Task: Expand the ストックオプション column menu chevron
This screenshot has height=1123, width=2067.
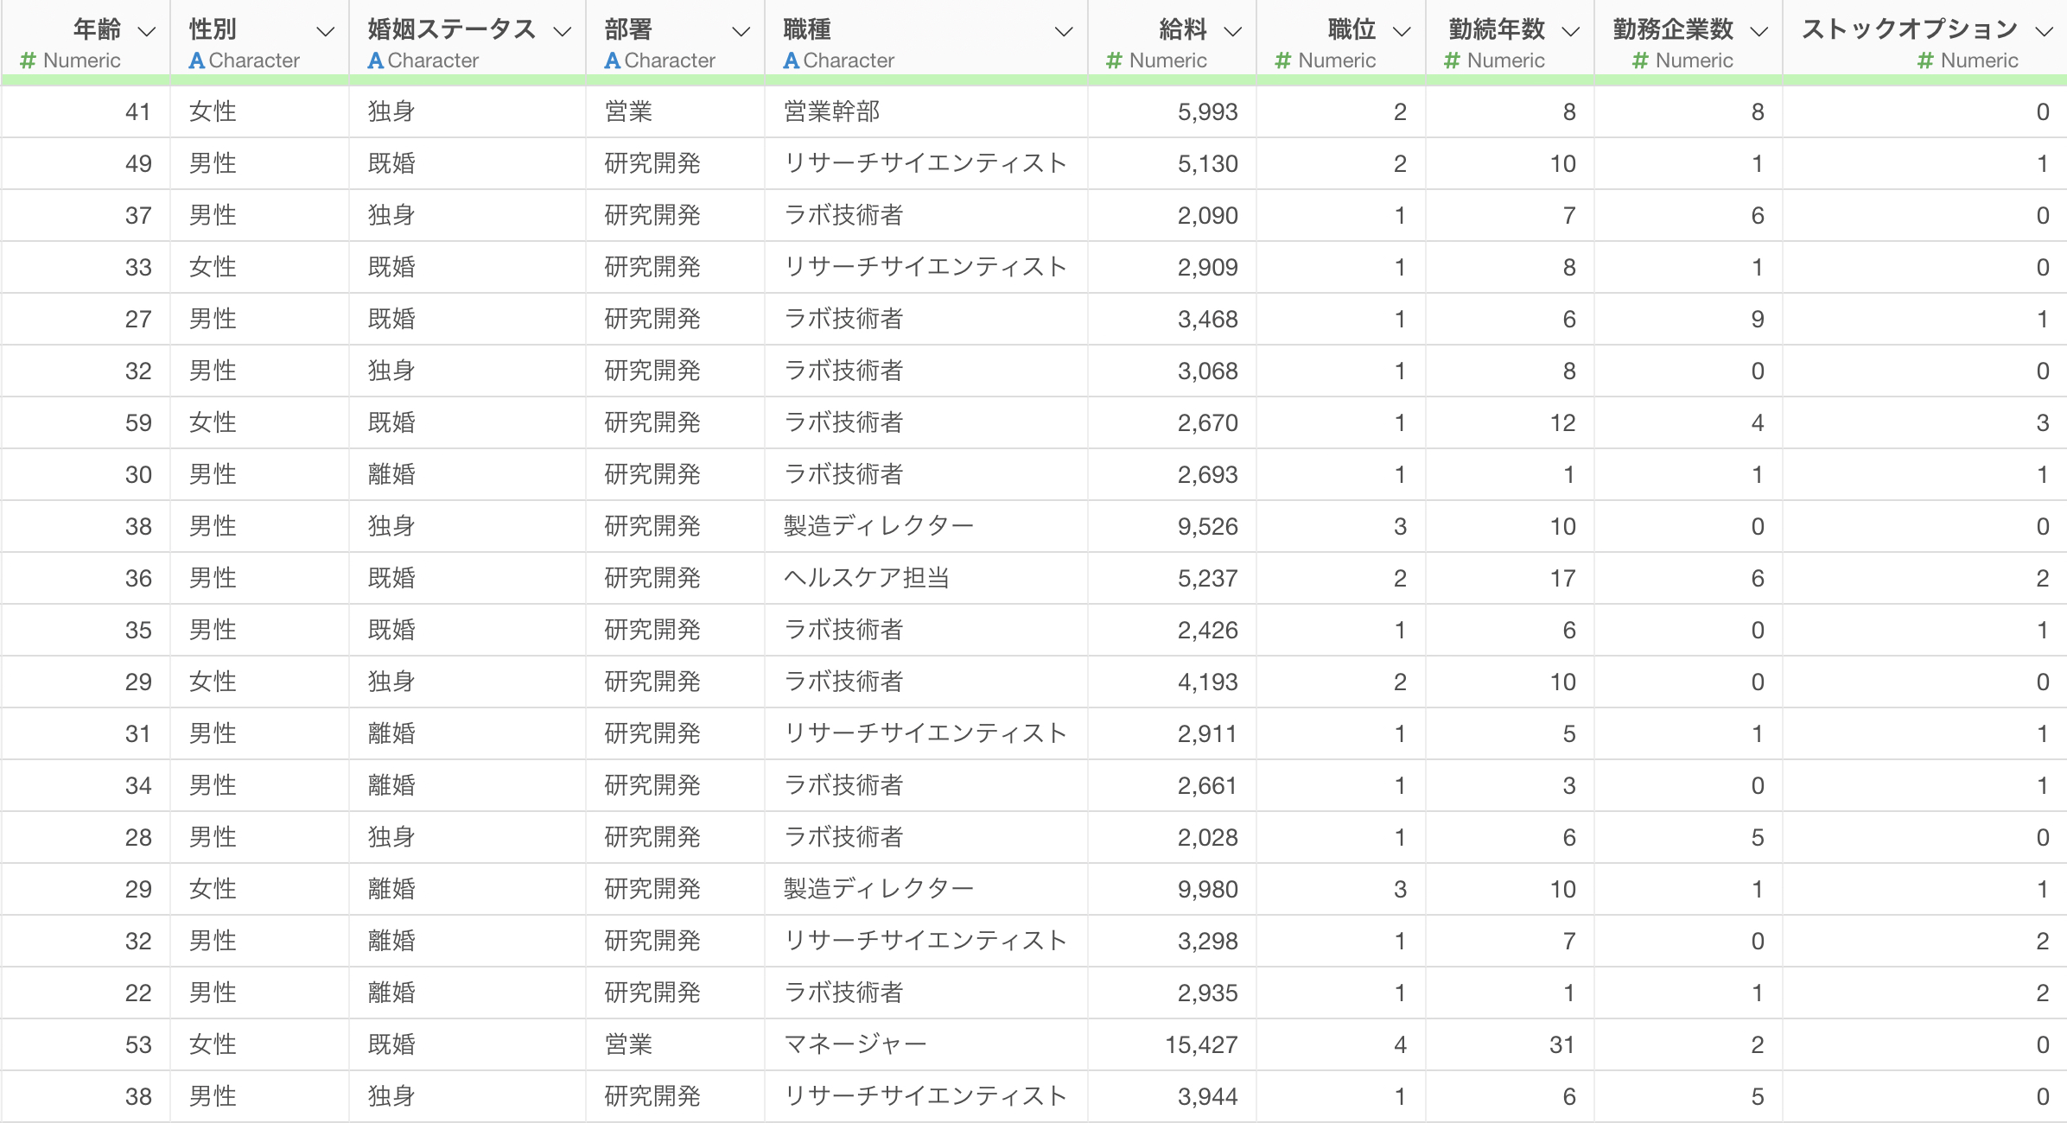Action: pyautogui.click(x=2044, y=32)
